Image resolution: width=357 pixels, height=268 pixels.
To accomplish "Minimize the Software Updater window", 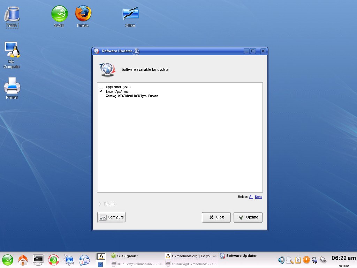I will click(x=246, y=51).
